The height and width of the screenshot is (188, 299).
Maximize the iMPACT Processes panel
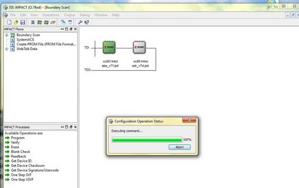click(66, 127)
